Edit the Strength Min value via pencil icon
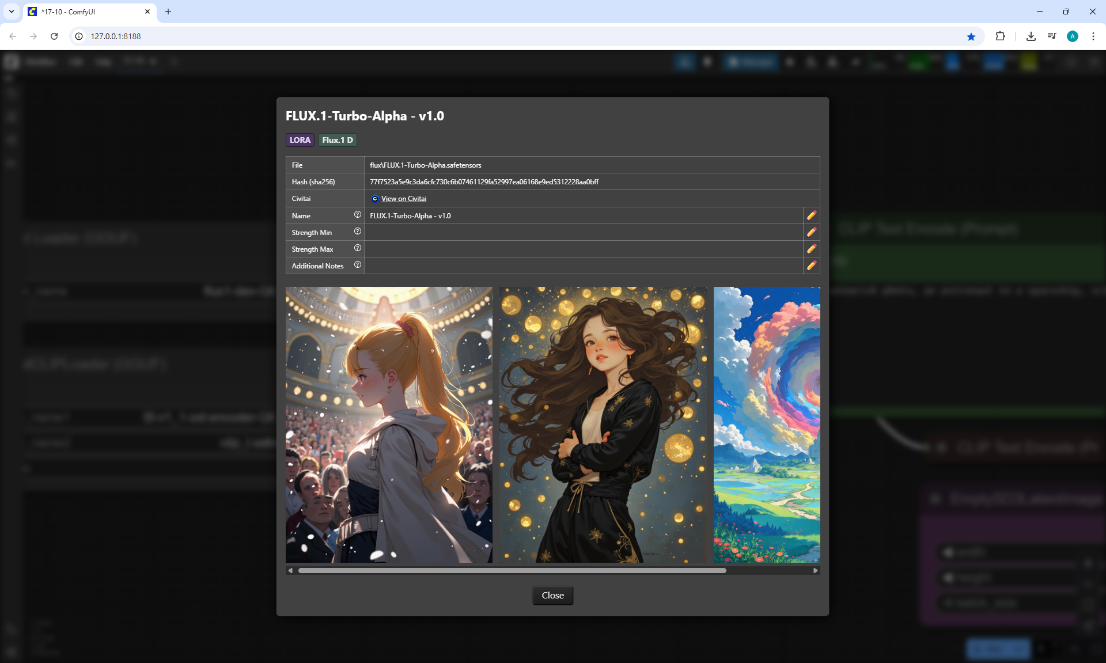The width and height of the screenshot is (1106, 663). pyautogui.click(x=811, y=232)
